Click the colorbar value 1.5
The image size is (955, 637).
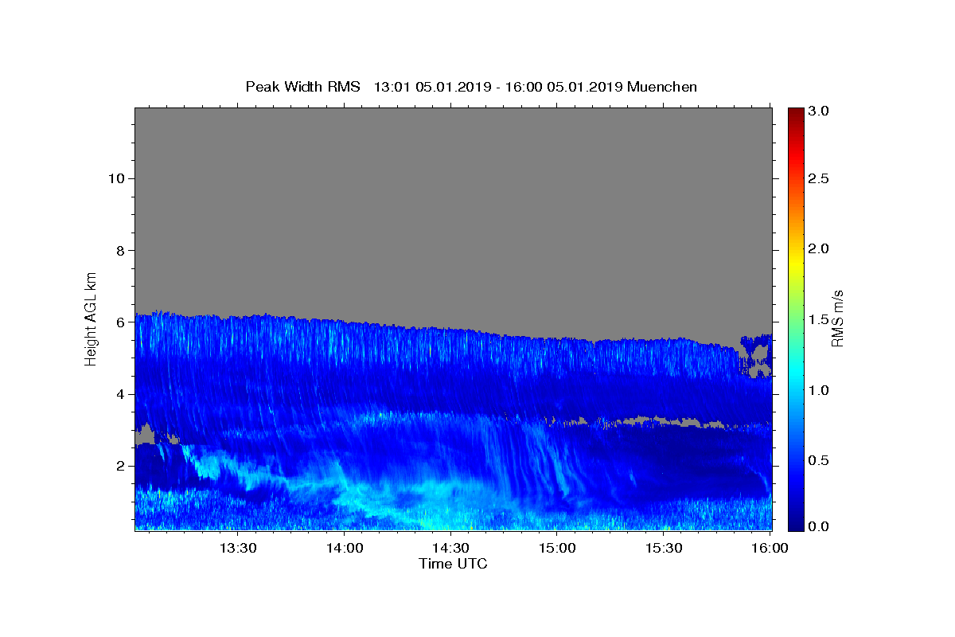[x=819, y=319]
